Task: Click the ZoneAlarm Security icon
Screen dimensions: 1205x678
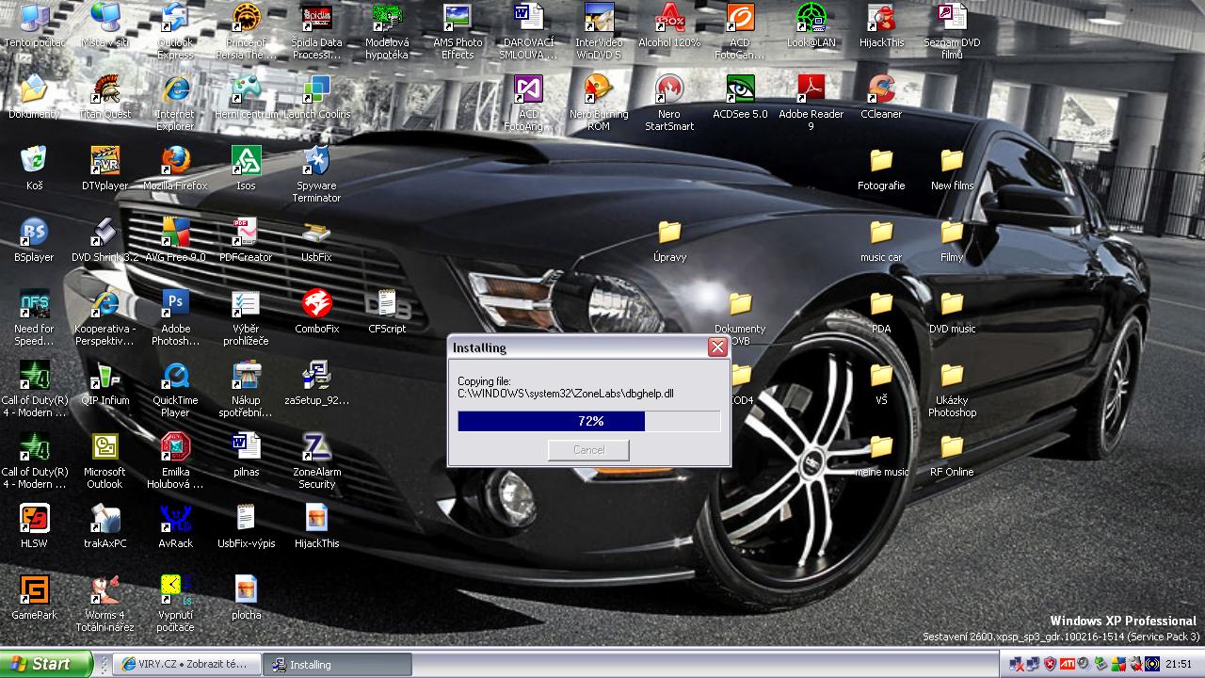Action: pos(316,448)
